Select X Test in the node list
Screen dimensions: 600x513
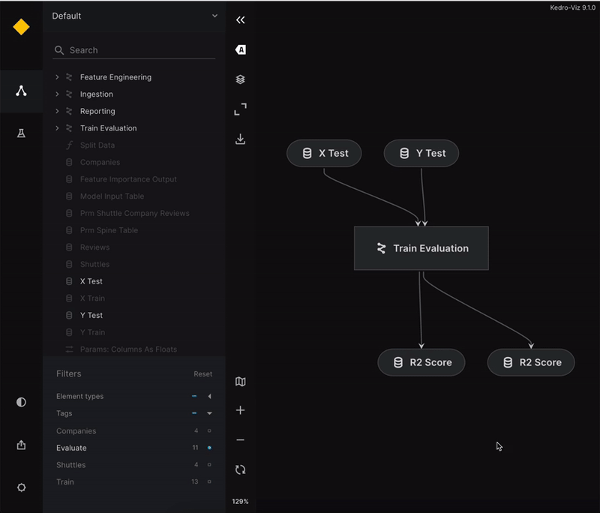click(91, 281)
